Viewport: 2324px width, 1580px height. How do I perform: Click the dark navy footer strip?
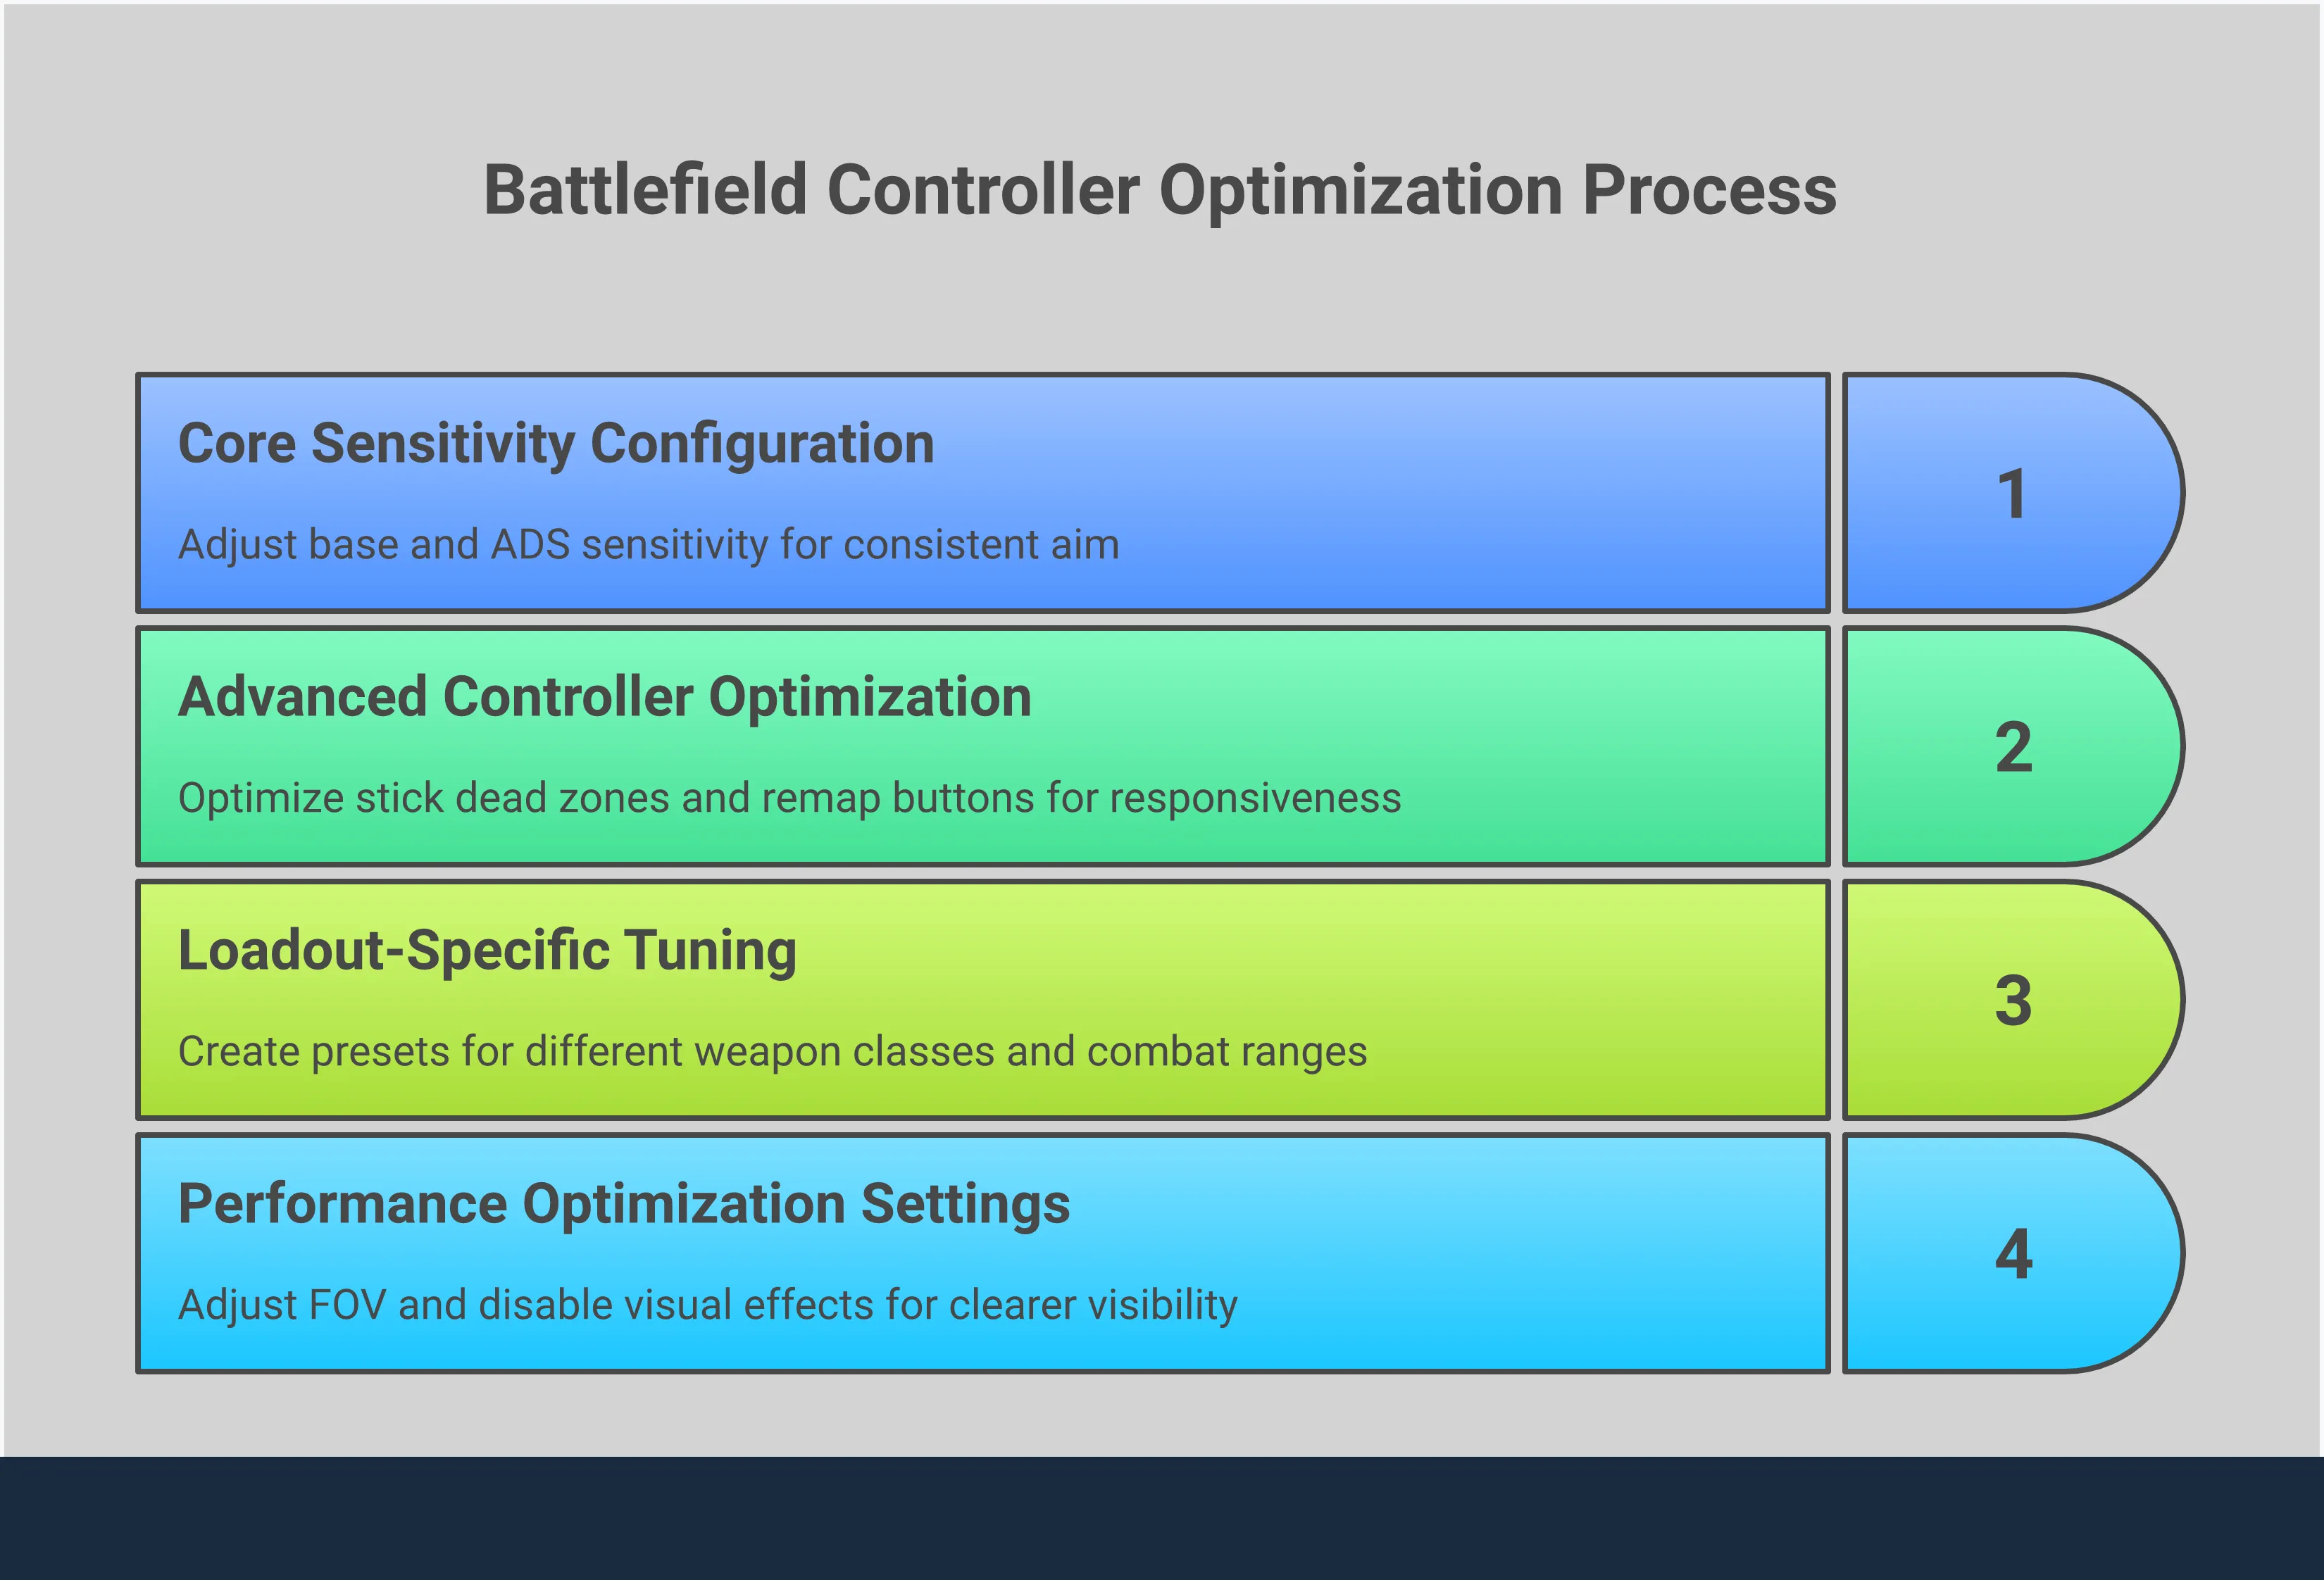1162,1518
